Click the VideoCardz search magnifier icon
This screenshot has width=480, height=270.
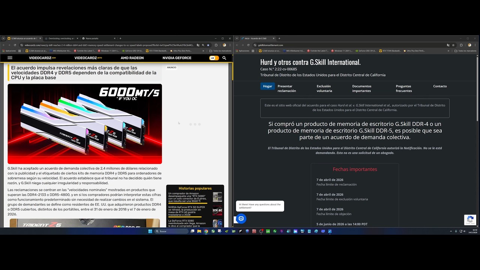point(224,58)
